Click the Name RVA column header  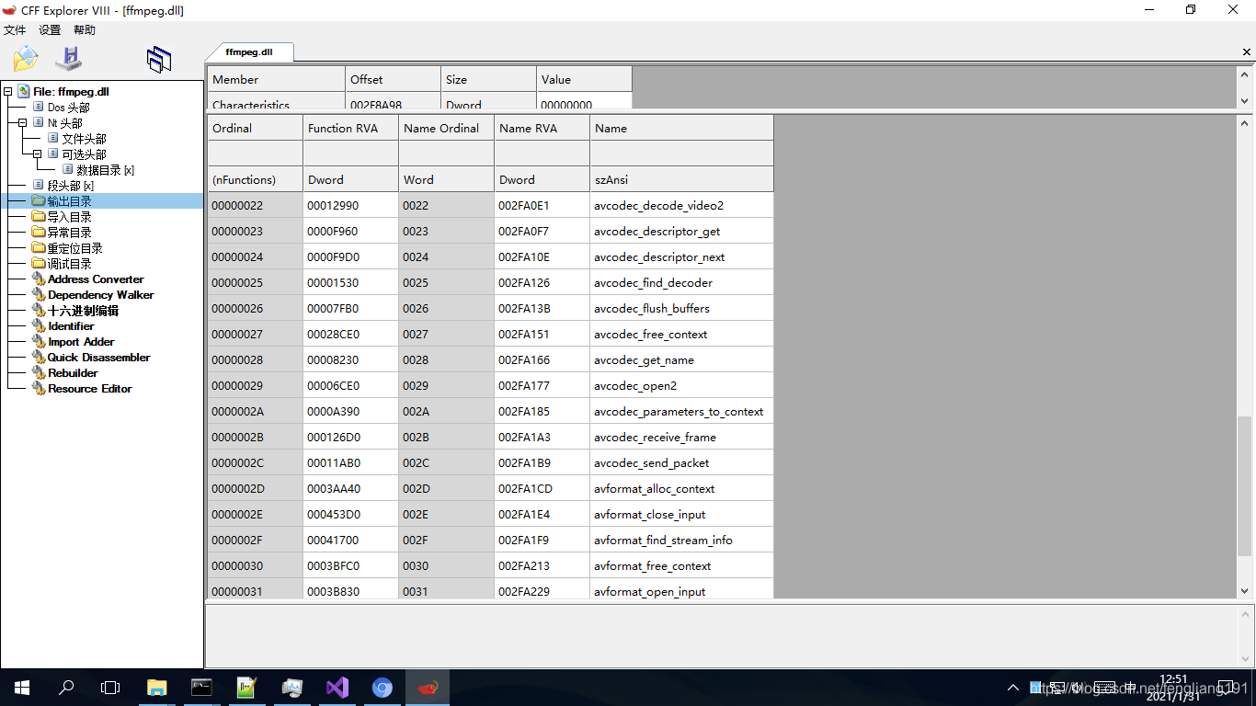542,128
